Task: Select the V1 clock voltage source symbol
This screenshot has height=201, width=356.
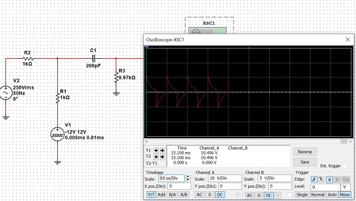Action: (x=57, y=135)
